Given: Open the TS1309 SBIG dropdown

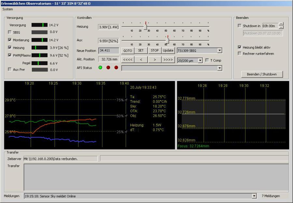Looking at the screenshot, I should [219, 50].
